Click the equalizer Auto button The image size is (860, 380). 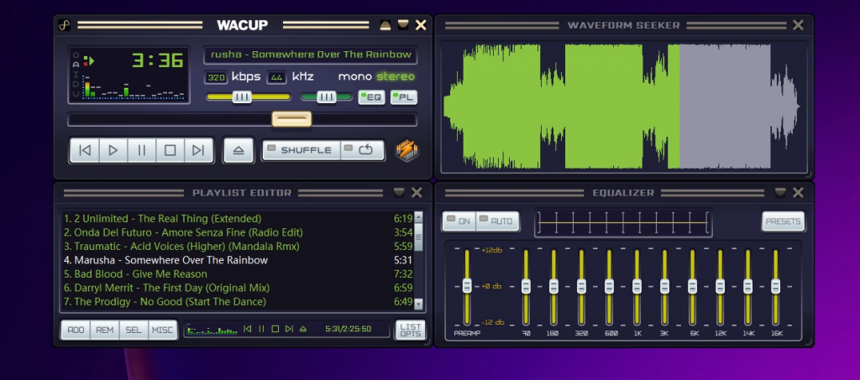click(x=498, y=221)
